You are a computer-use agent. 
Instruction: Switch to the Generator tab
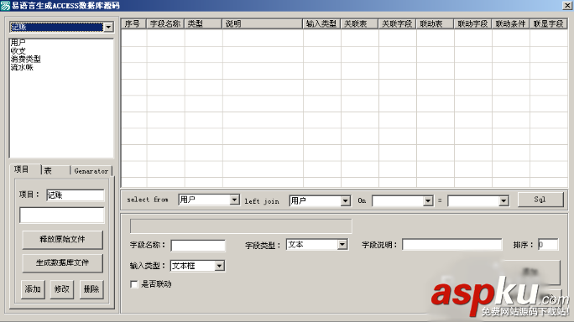point(91,171)
